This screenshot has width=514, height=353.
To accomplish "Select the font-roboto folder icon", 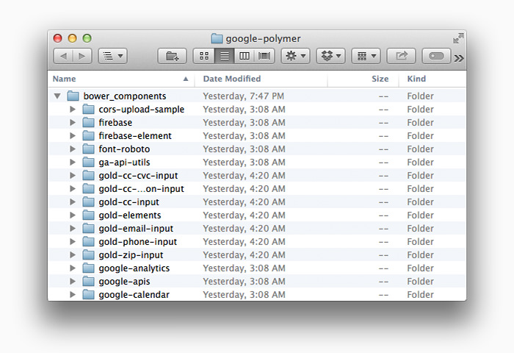I will [88, 149].
